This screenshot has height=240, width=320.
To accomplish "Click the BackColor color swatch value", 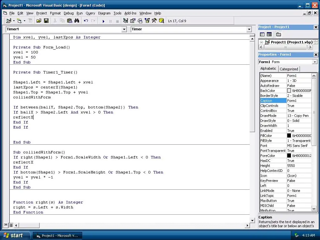I will pyautogui.click(x=289, y=90).
